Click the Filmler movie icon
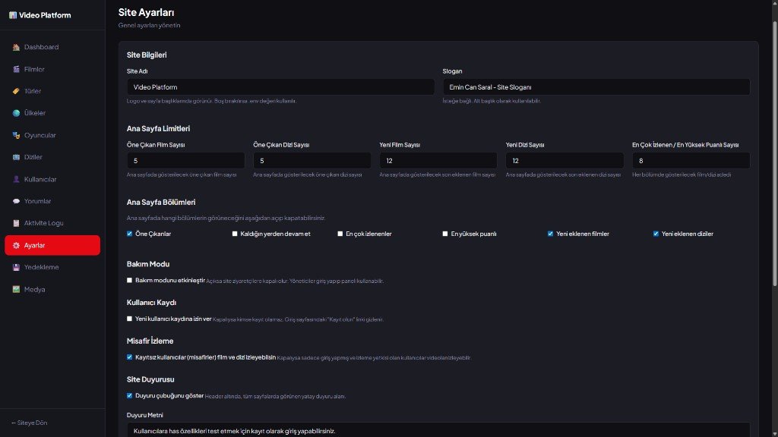Image resolution: width=778 pixels, height=437 pixels. (x=17, y=69)
